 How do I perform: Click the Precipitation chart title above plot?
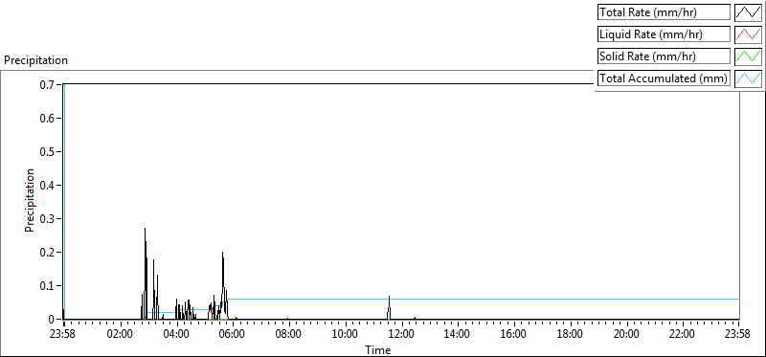coord(35,60)
